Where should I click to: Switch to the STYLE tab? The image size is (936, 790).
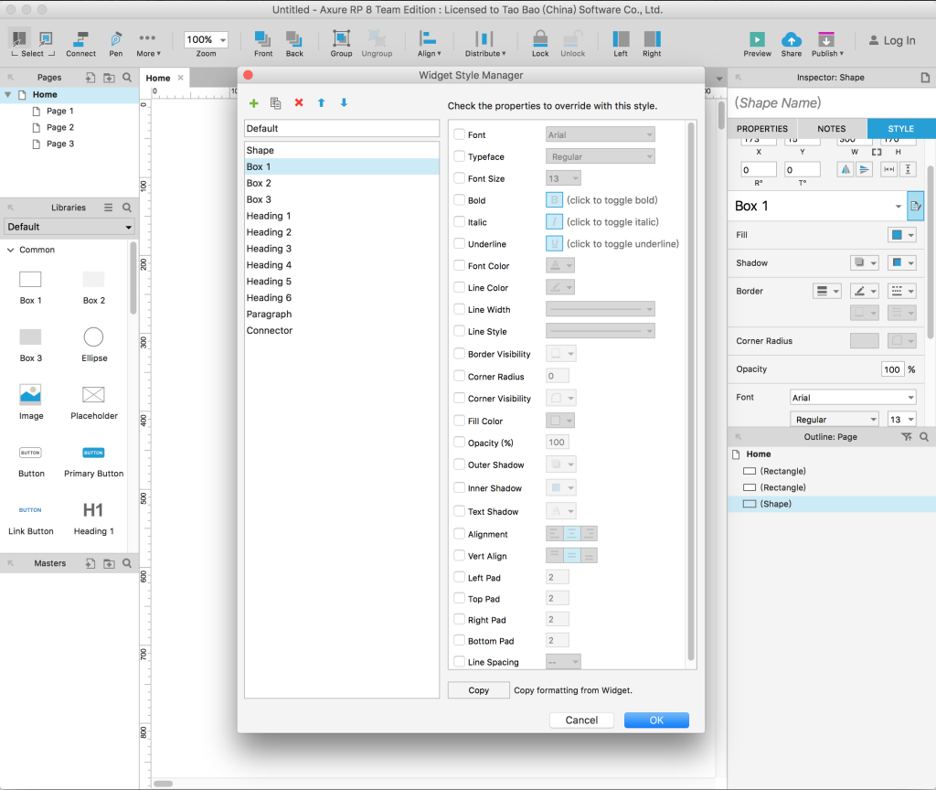(x=900, y=128)
